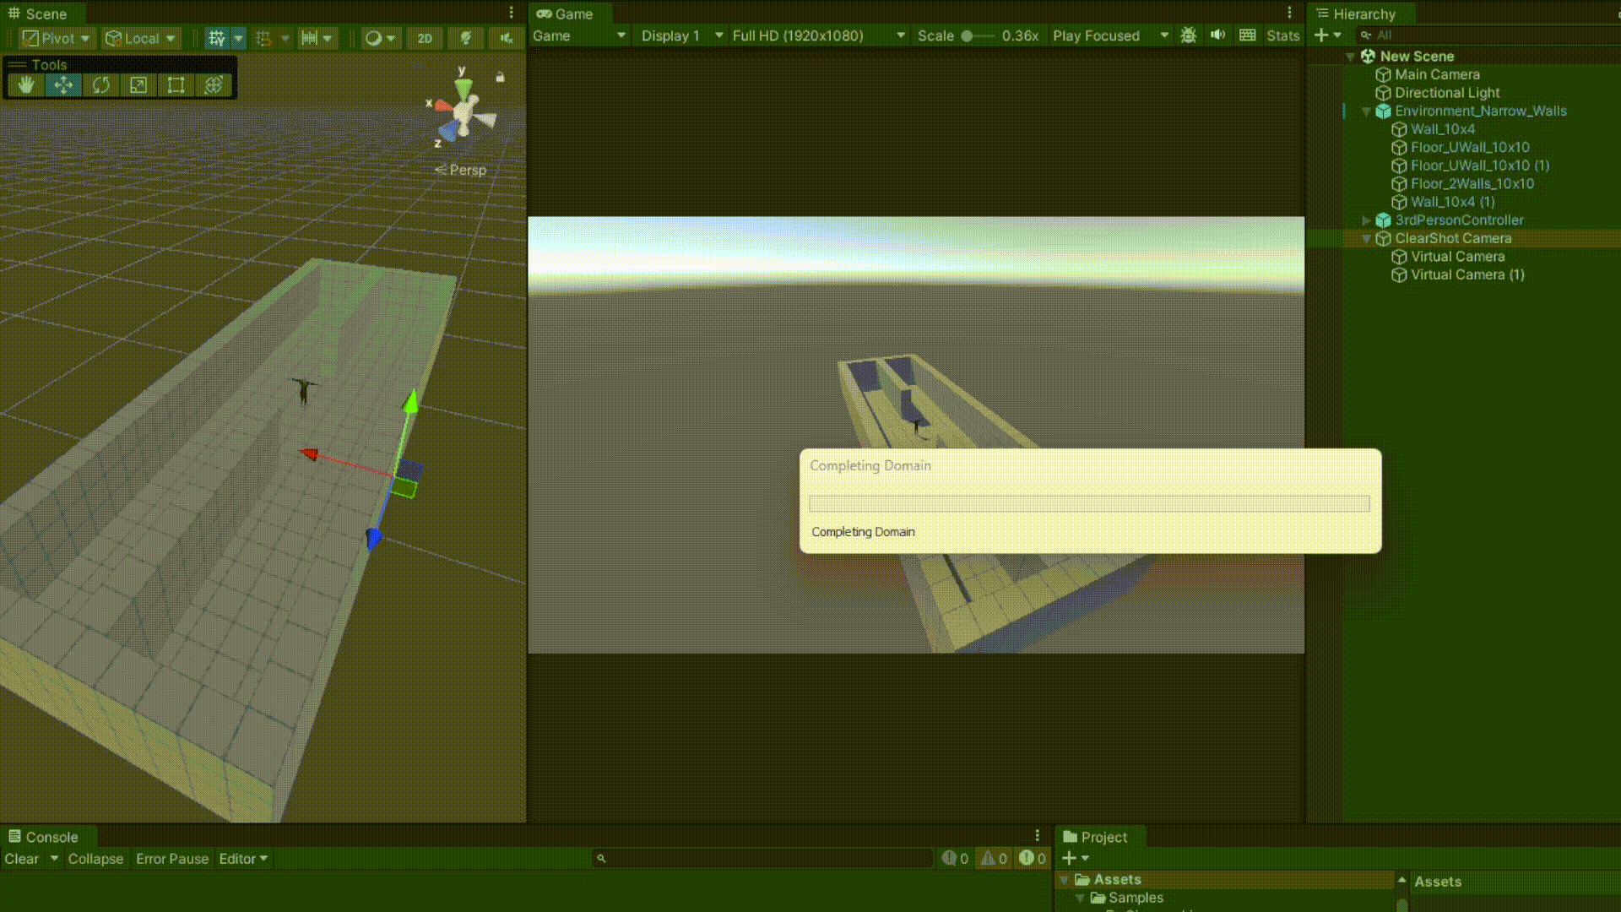Viewport: 1621px width, 912px height.
Task: Mute audio in the Game view
Action: [x=1217, y=35]
